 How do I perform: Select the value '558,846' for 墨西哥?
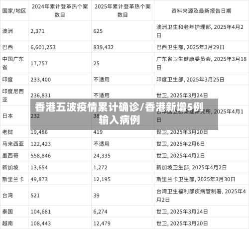point(41,156)
